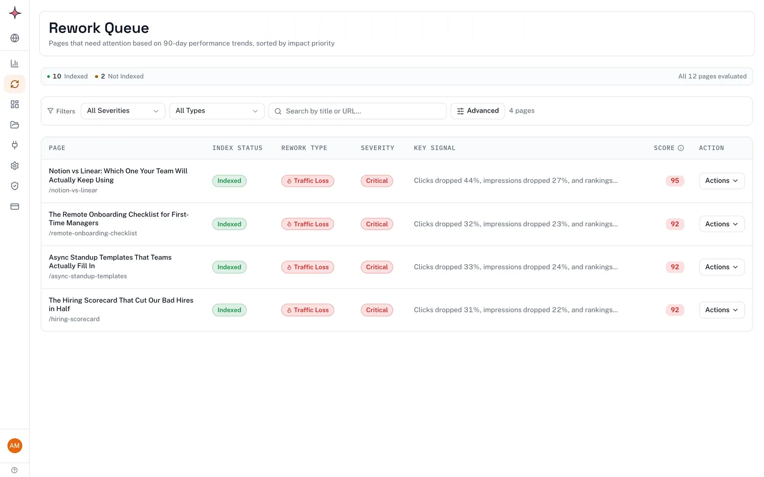This screenshot has height=477, width=764.
Task: Open the All Severities dropdown
Action: 123,111
